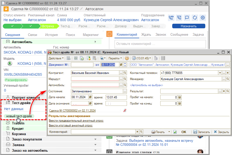
Task: Click the новый тест-драйв button
Action: click(x=19, y=116)
